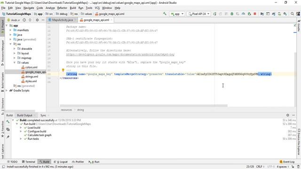Image resolution: width=301 pixels, height=169 pixels.
Task: Switch to MapsActivity.java editor tab
Action: point(63,20)
